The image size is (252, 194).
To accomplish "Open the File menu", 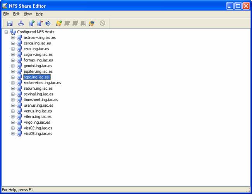I will tap(6, 14).
